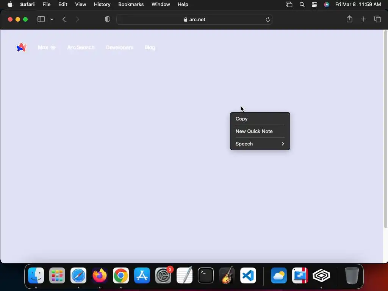388x291 pixels.
Task: Open the blue-and-red window app in Dock
Action: (x=300, y=275)
